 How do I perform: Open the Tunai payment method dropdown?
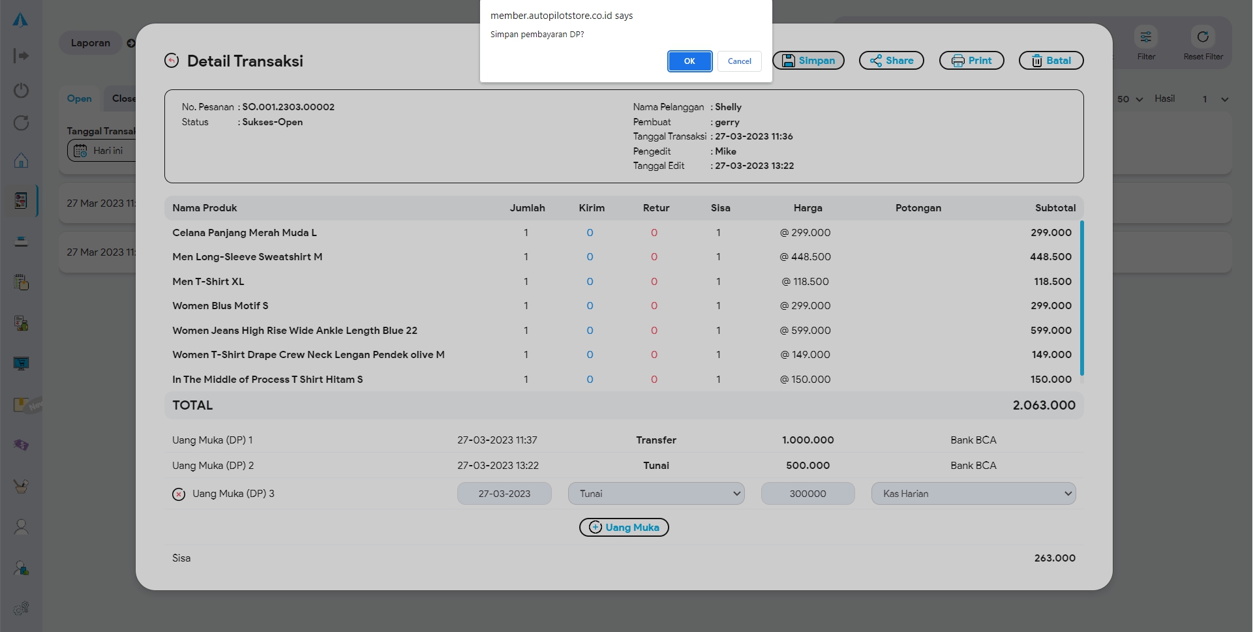point(656,494)
